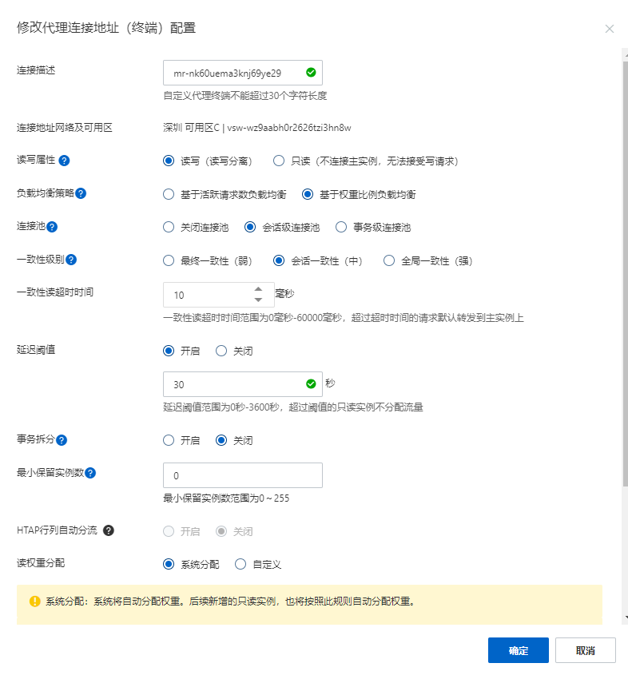The width and height of the screenshot is (628, 679).
Task: Click the 连接池 help question icon
Action: tap(52, 227)
